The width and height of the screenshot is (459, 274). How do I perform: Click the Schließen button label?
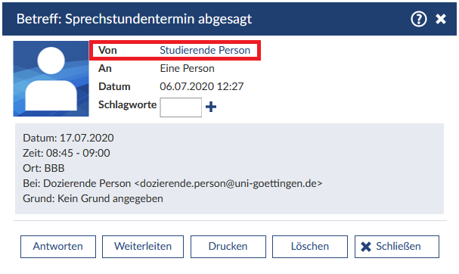[x=398, y=247]
